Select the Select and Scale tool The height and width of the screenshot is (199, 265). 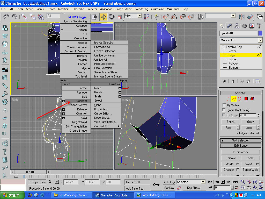120,17
